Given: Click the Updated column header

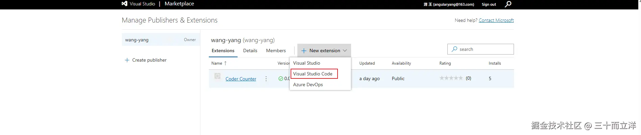Looking at the screenshot, I should (367, 63).
